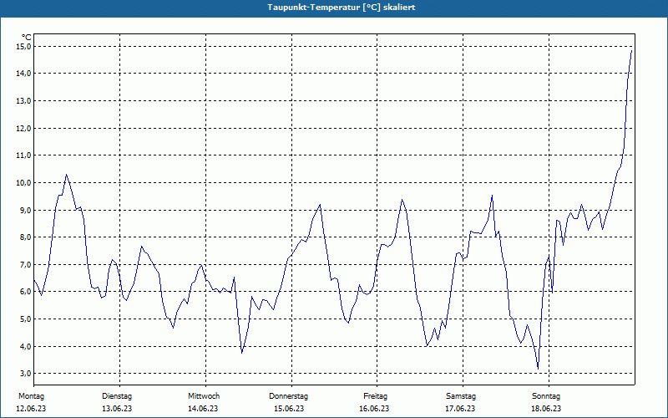This screenshot has height=418, width=668.
Task: Select the Freitag day label
Action: 375,396
